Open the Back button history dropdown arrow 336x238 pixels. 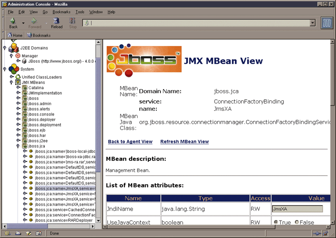[23, 23]
